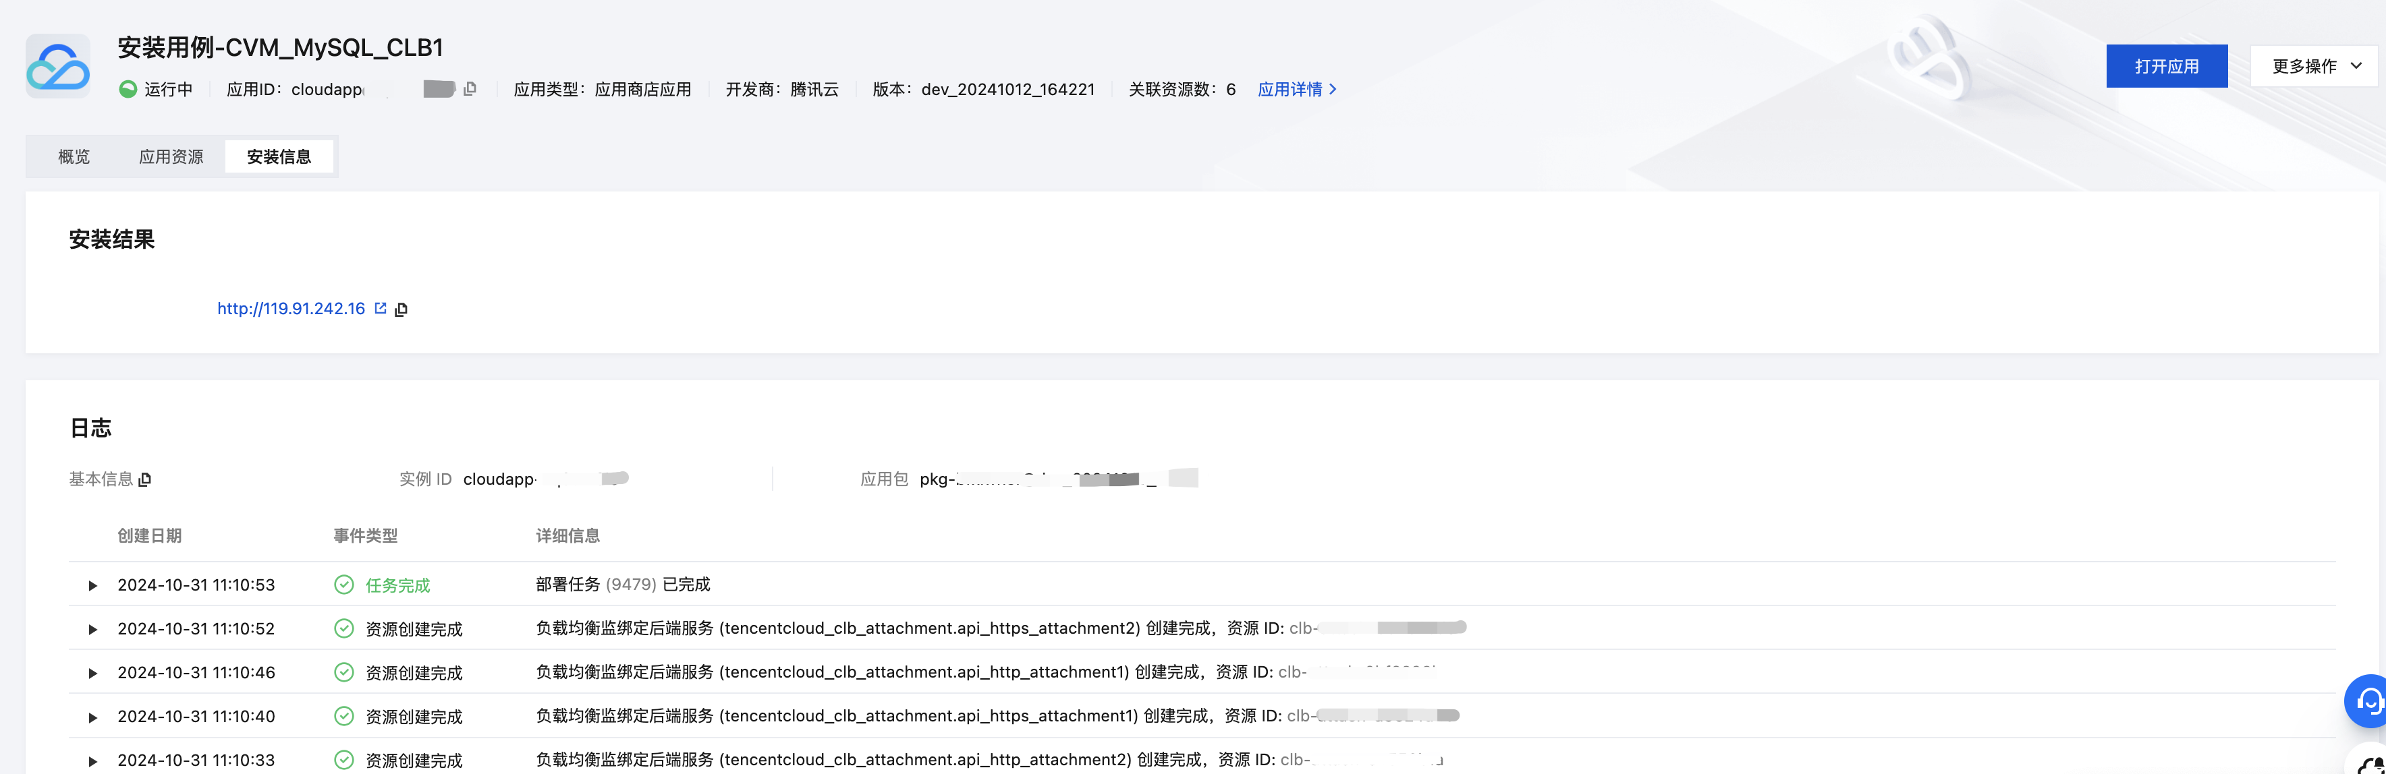This screenshot has width=2386, height=774.
Task: Switch to the 概览 tab
Action: pyautogui.click(x=74, y=156)
